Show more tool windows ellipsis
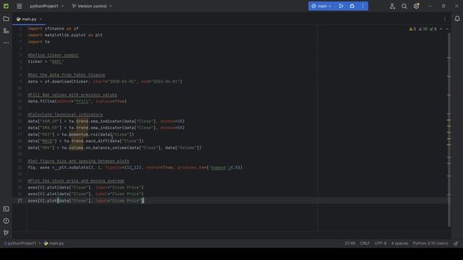Screen dimensions: 463x260 point(6,43)
